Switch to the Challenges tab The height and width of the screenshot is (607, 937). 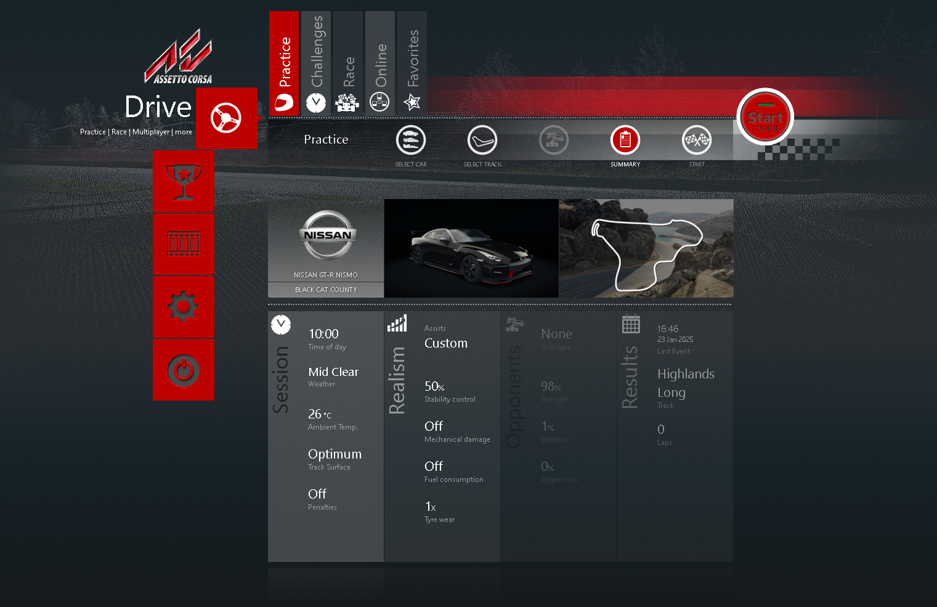pos(316,63)
